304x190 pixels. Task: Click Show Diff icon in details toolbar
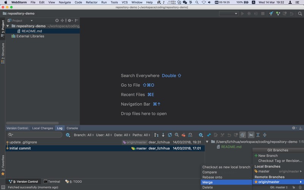pos(209,135)
